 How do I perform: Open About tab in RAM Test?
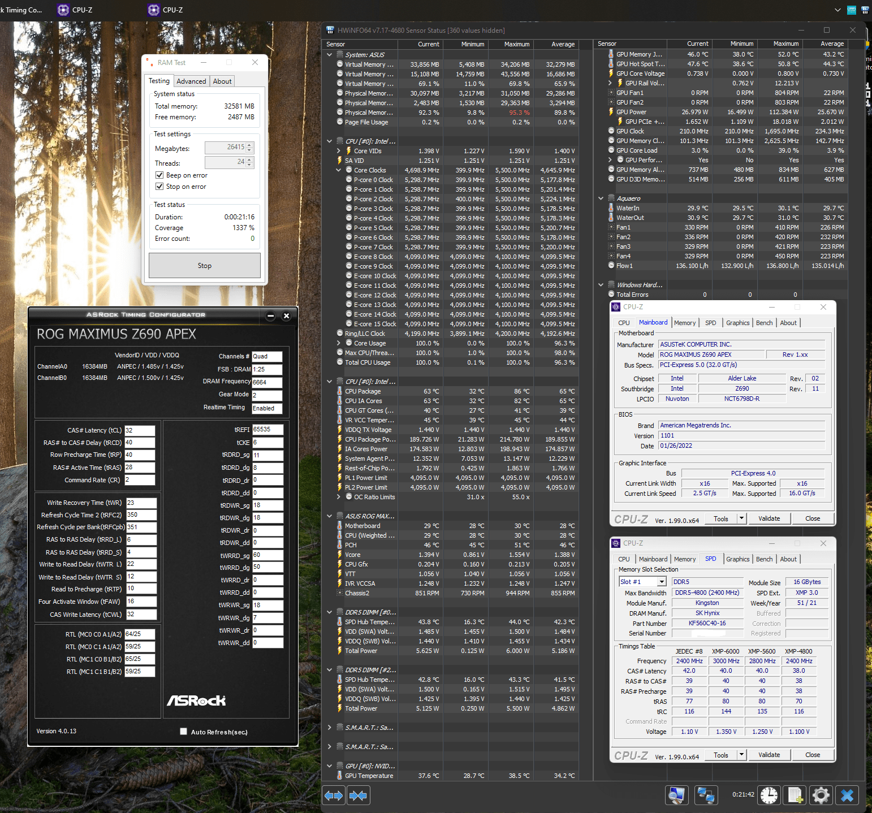[x=222, y=81]
